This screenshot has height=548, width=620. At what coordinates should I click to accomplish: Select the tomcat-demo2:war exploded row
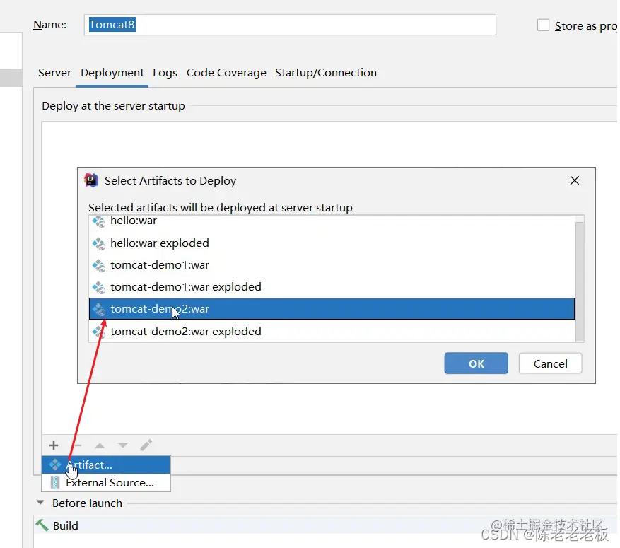[x=332, y=331]
